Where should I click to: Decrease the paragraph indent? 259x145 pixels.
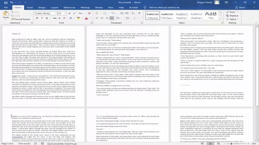point(122,13)
